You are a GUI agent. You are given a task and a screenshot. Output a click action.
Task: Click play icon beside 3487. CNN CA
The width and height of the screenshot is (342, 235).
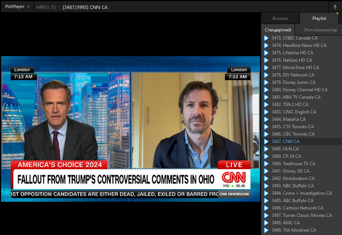(x=266, y=142)
